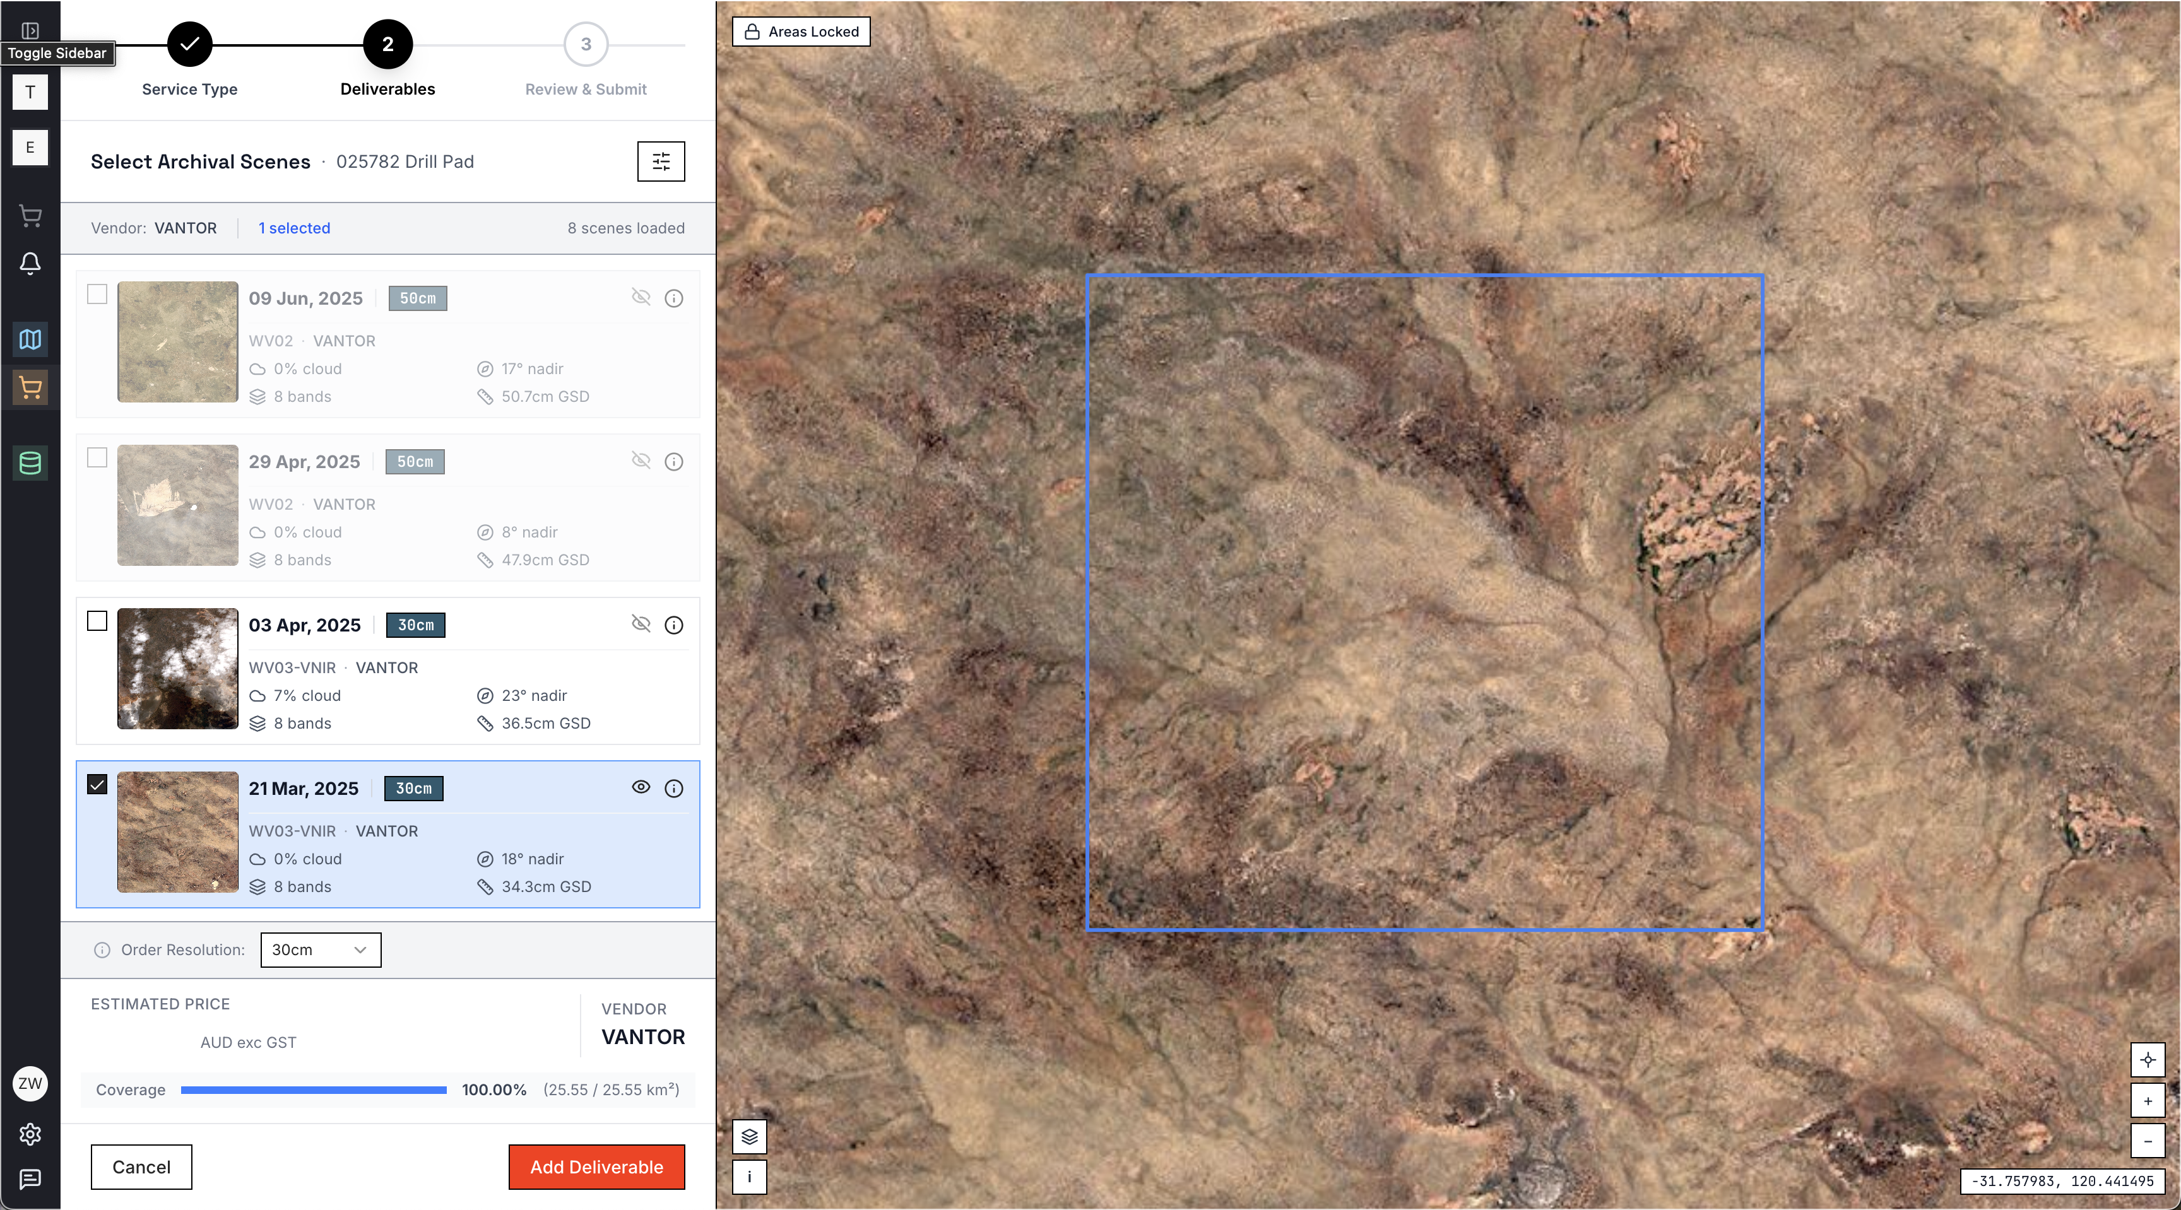2181x1210 pixels.
Task: Open the notifications bell icon
Action: click(x=30, y=265)
